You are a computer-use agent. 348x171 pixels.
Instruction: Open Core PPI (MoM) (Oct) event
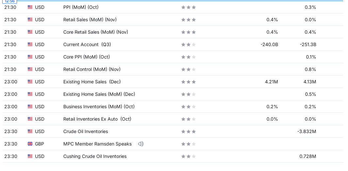(87, 57)
